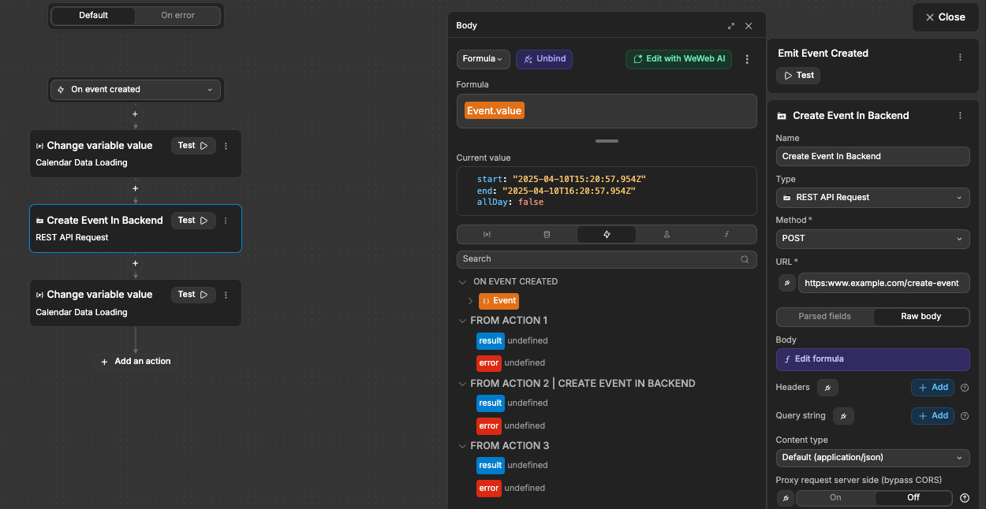
Task: Click the bind icon beside the proxy toggle
Action: pyautogui.click(x=785, y=497)
